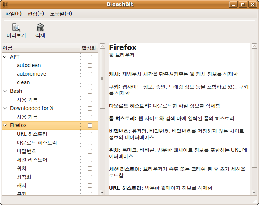
Task: Close the BleachBit window
Action: point(253,4)
